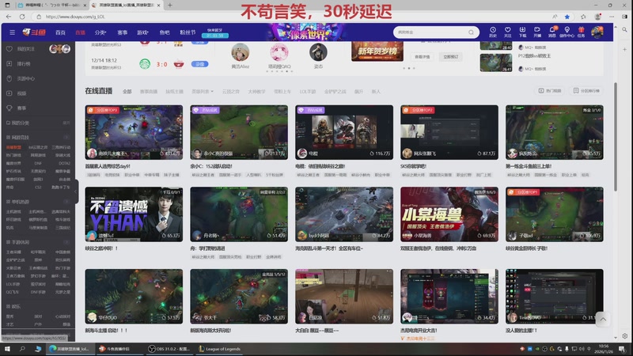Image resolution: width=633 pixels, height=356 pixels.
Task: Click the back-to-top arrow button
Action: 603,320
